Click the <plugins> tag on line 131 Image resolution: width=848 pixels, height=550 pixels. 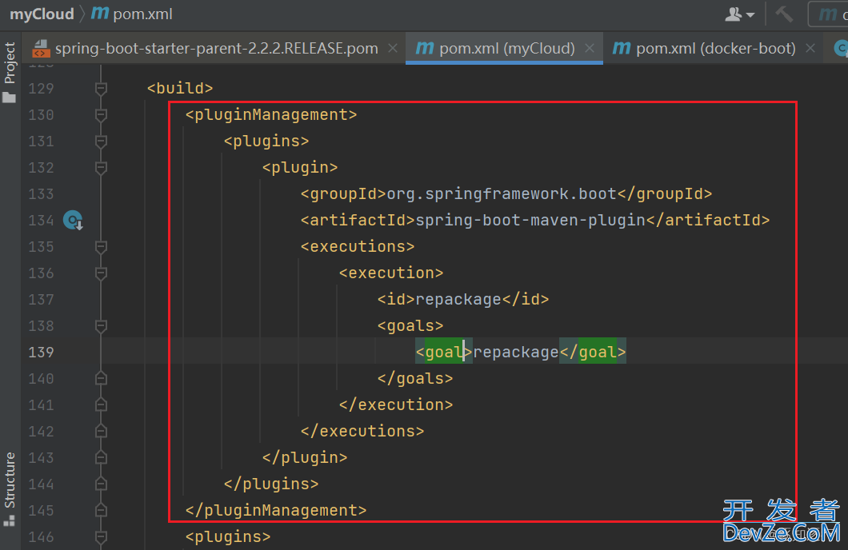(x=266, y=141)
